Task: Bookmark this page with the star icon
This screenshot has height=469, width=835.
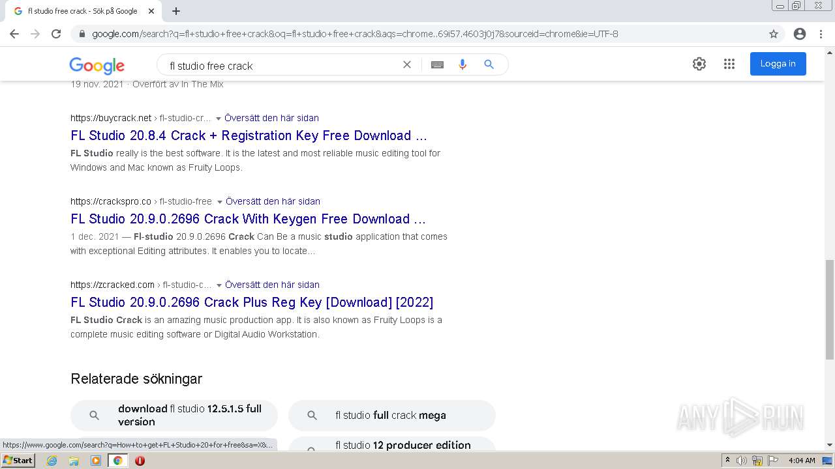Action: pyautogui.click(x=774, y=34)
